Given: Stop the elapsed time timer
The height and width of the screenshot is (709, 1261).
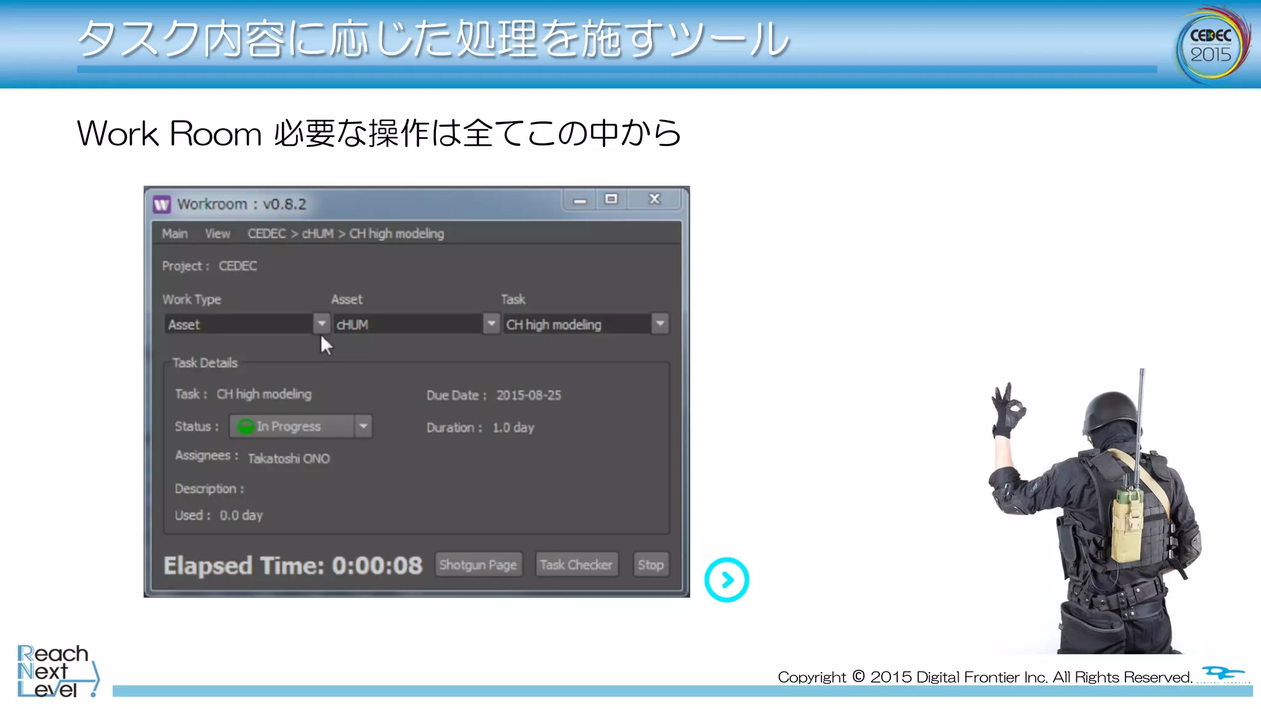Looking at the screenshot, I should pyautogui.click(x=651, y=564).
